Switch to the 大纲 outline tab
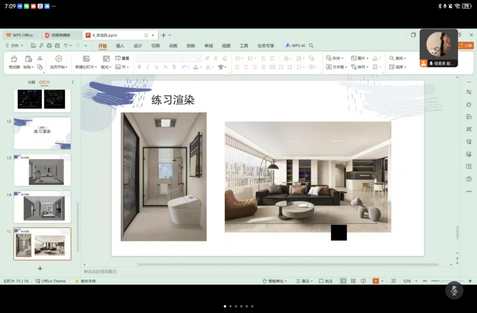This screenshot has height=313, width=477. tap(31, 82)
